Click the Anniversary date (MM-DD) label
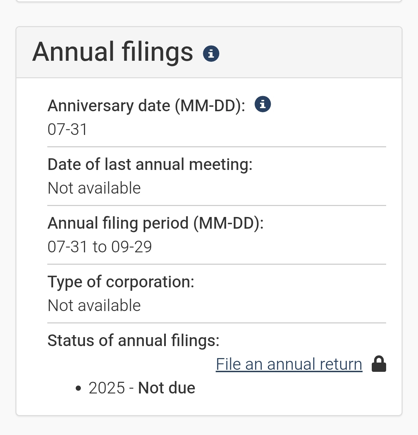This screenshot has height=435, width=418. click(x=147, y=105)
